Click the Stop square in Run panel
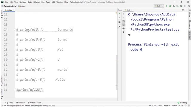The width and height of the screenshot is (191, 107). [119, 18]
